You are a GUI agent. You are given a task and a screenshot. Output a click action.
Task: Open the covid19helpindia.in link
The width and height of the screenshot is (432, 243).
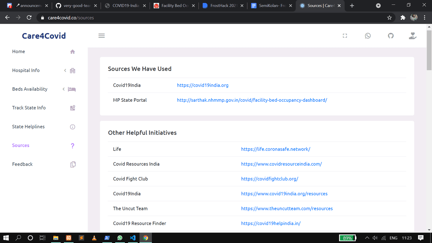click(x=271, y=223)
